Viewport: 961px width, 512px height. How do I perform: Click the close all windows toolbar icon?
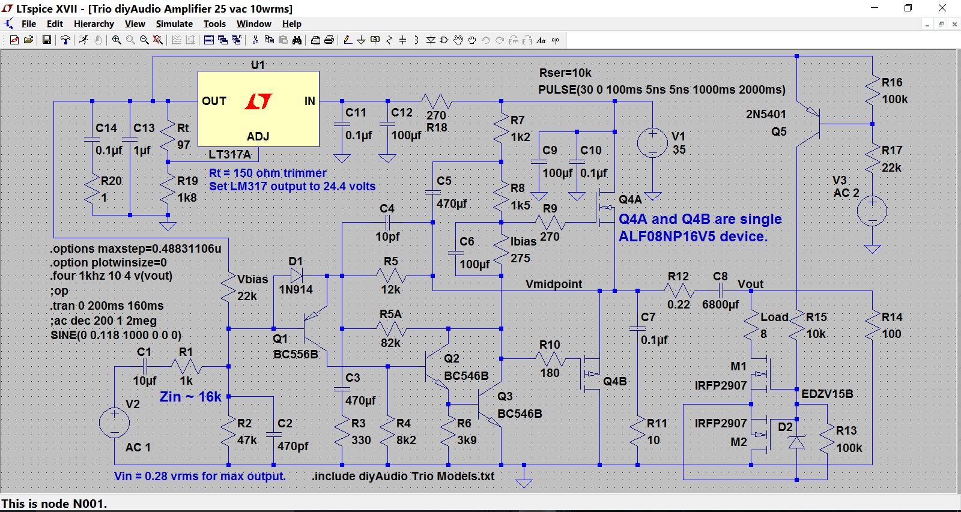point(237,40)
